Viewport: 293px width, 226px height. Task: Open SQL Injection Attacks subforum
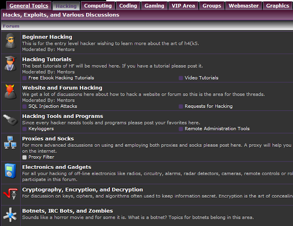tap(53, 106)
